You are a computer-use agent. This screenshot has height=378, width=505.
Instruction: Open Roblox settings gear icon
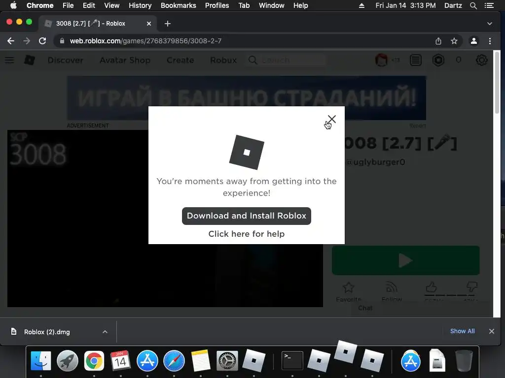481,60
